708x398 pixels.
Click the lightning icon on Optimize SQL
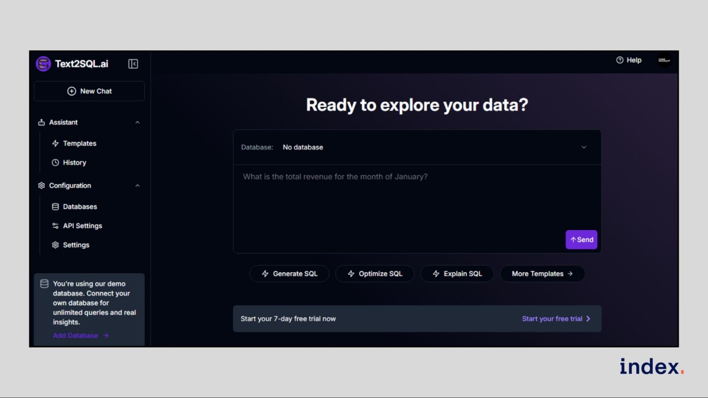351,274
